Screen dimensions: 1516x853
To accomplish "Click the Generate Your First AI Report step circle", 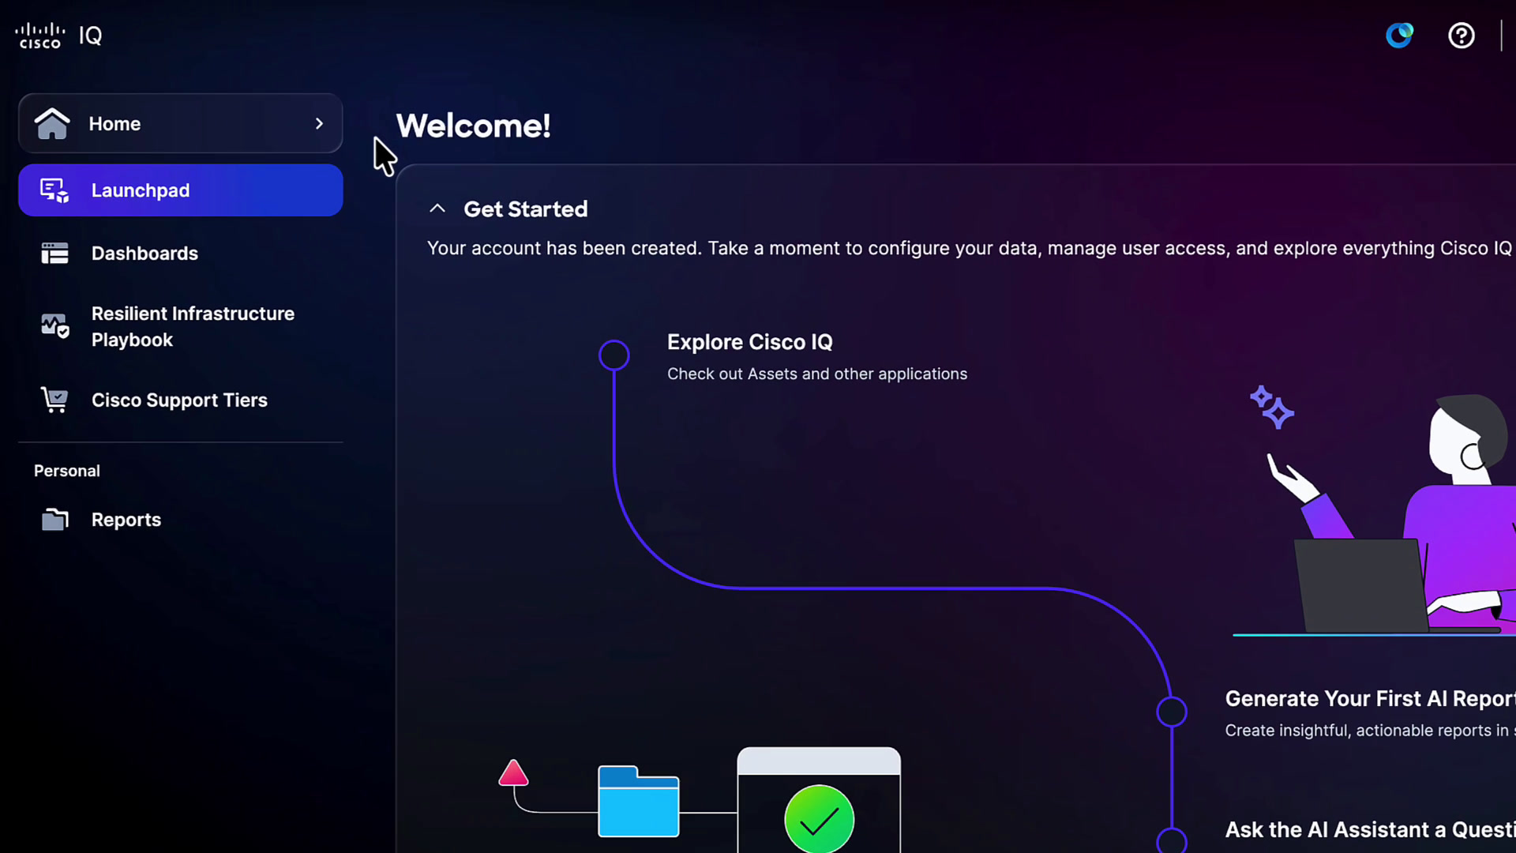I will 1172,712.
